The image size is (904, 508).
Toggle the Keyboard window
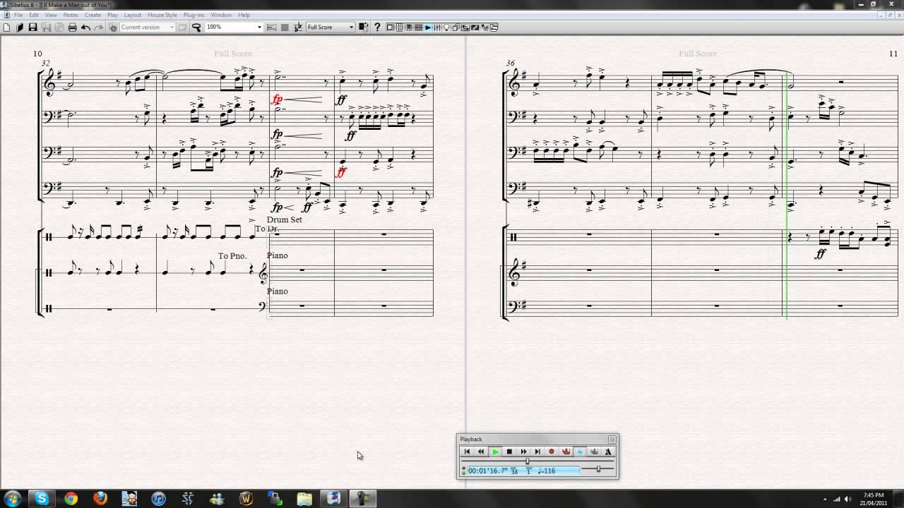(408, 28)
